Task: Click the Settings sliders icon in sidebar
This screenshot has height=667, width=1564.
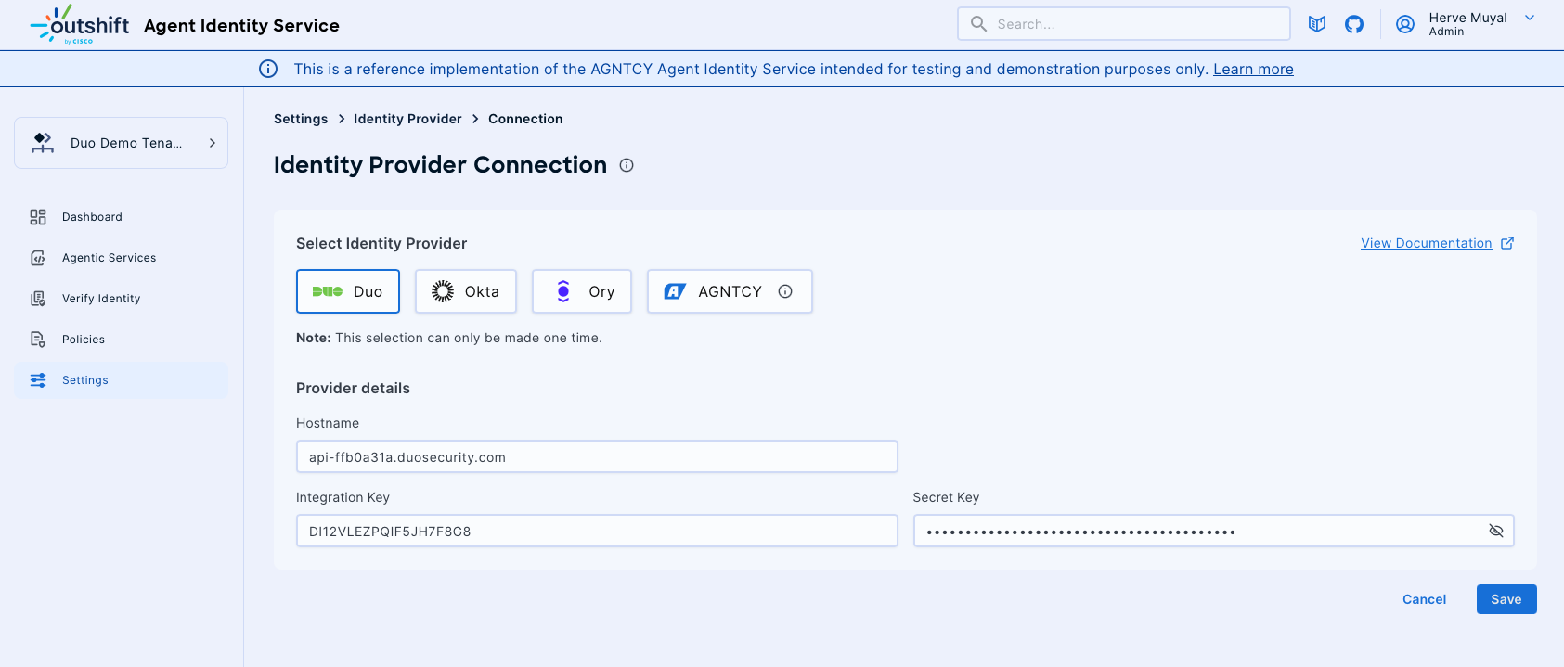Action: (38, 380)
